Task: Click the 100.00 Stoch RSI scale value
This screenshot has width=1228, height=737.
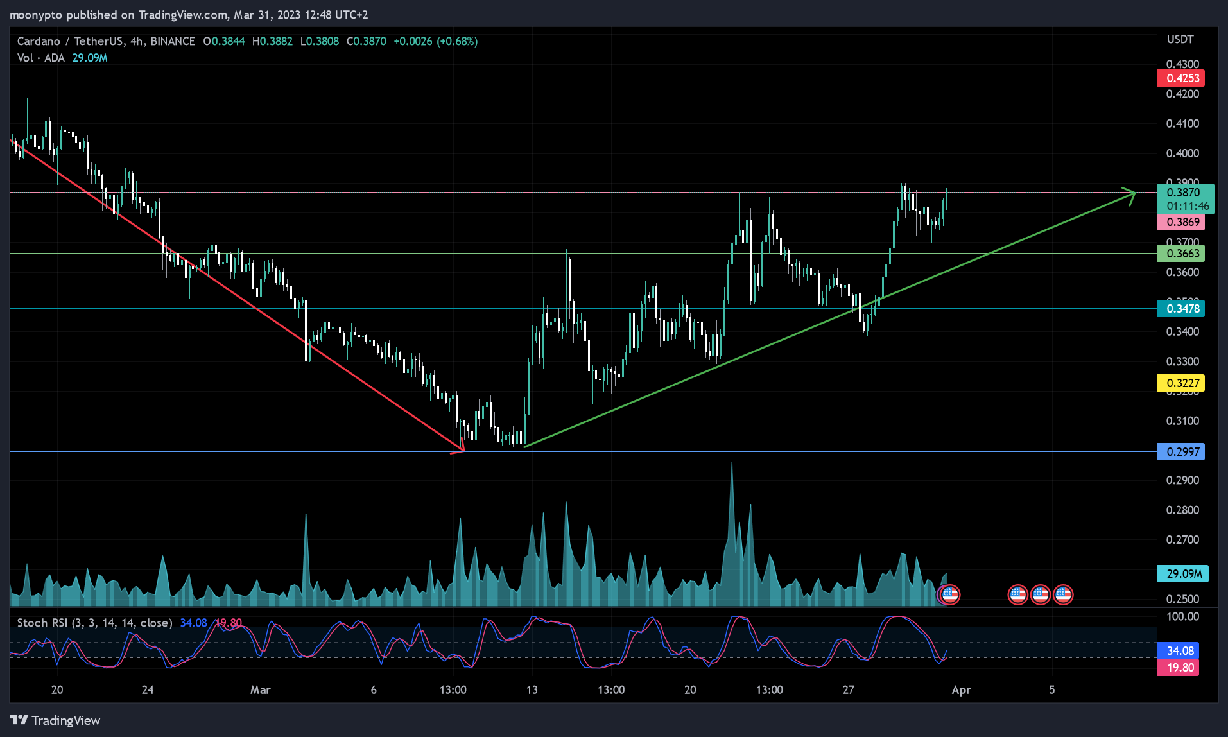Action: pos(1182,616)
